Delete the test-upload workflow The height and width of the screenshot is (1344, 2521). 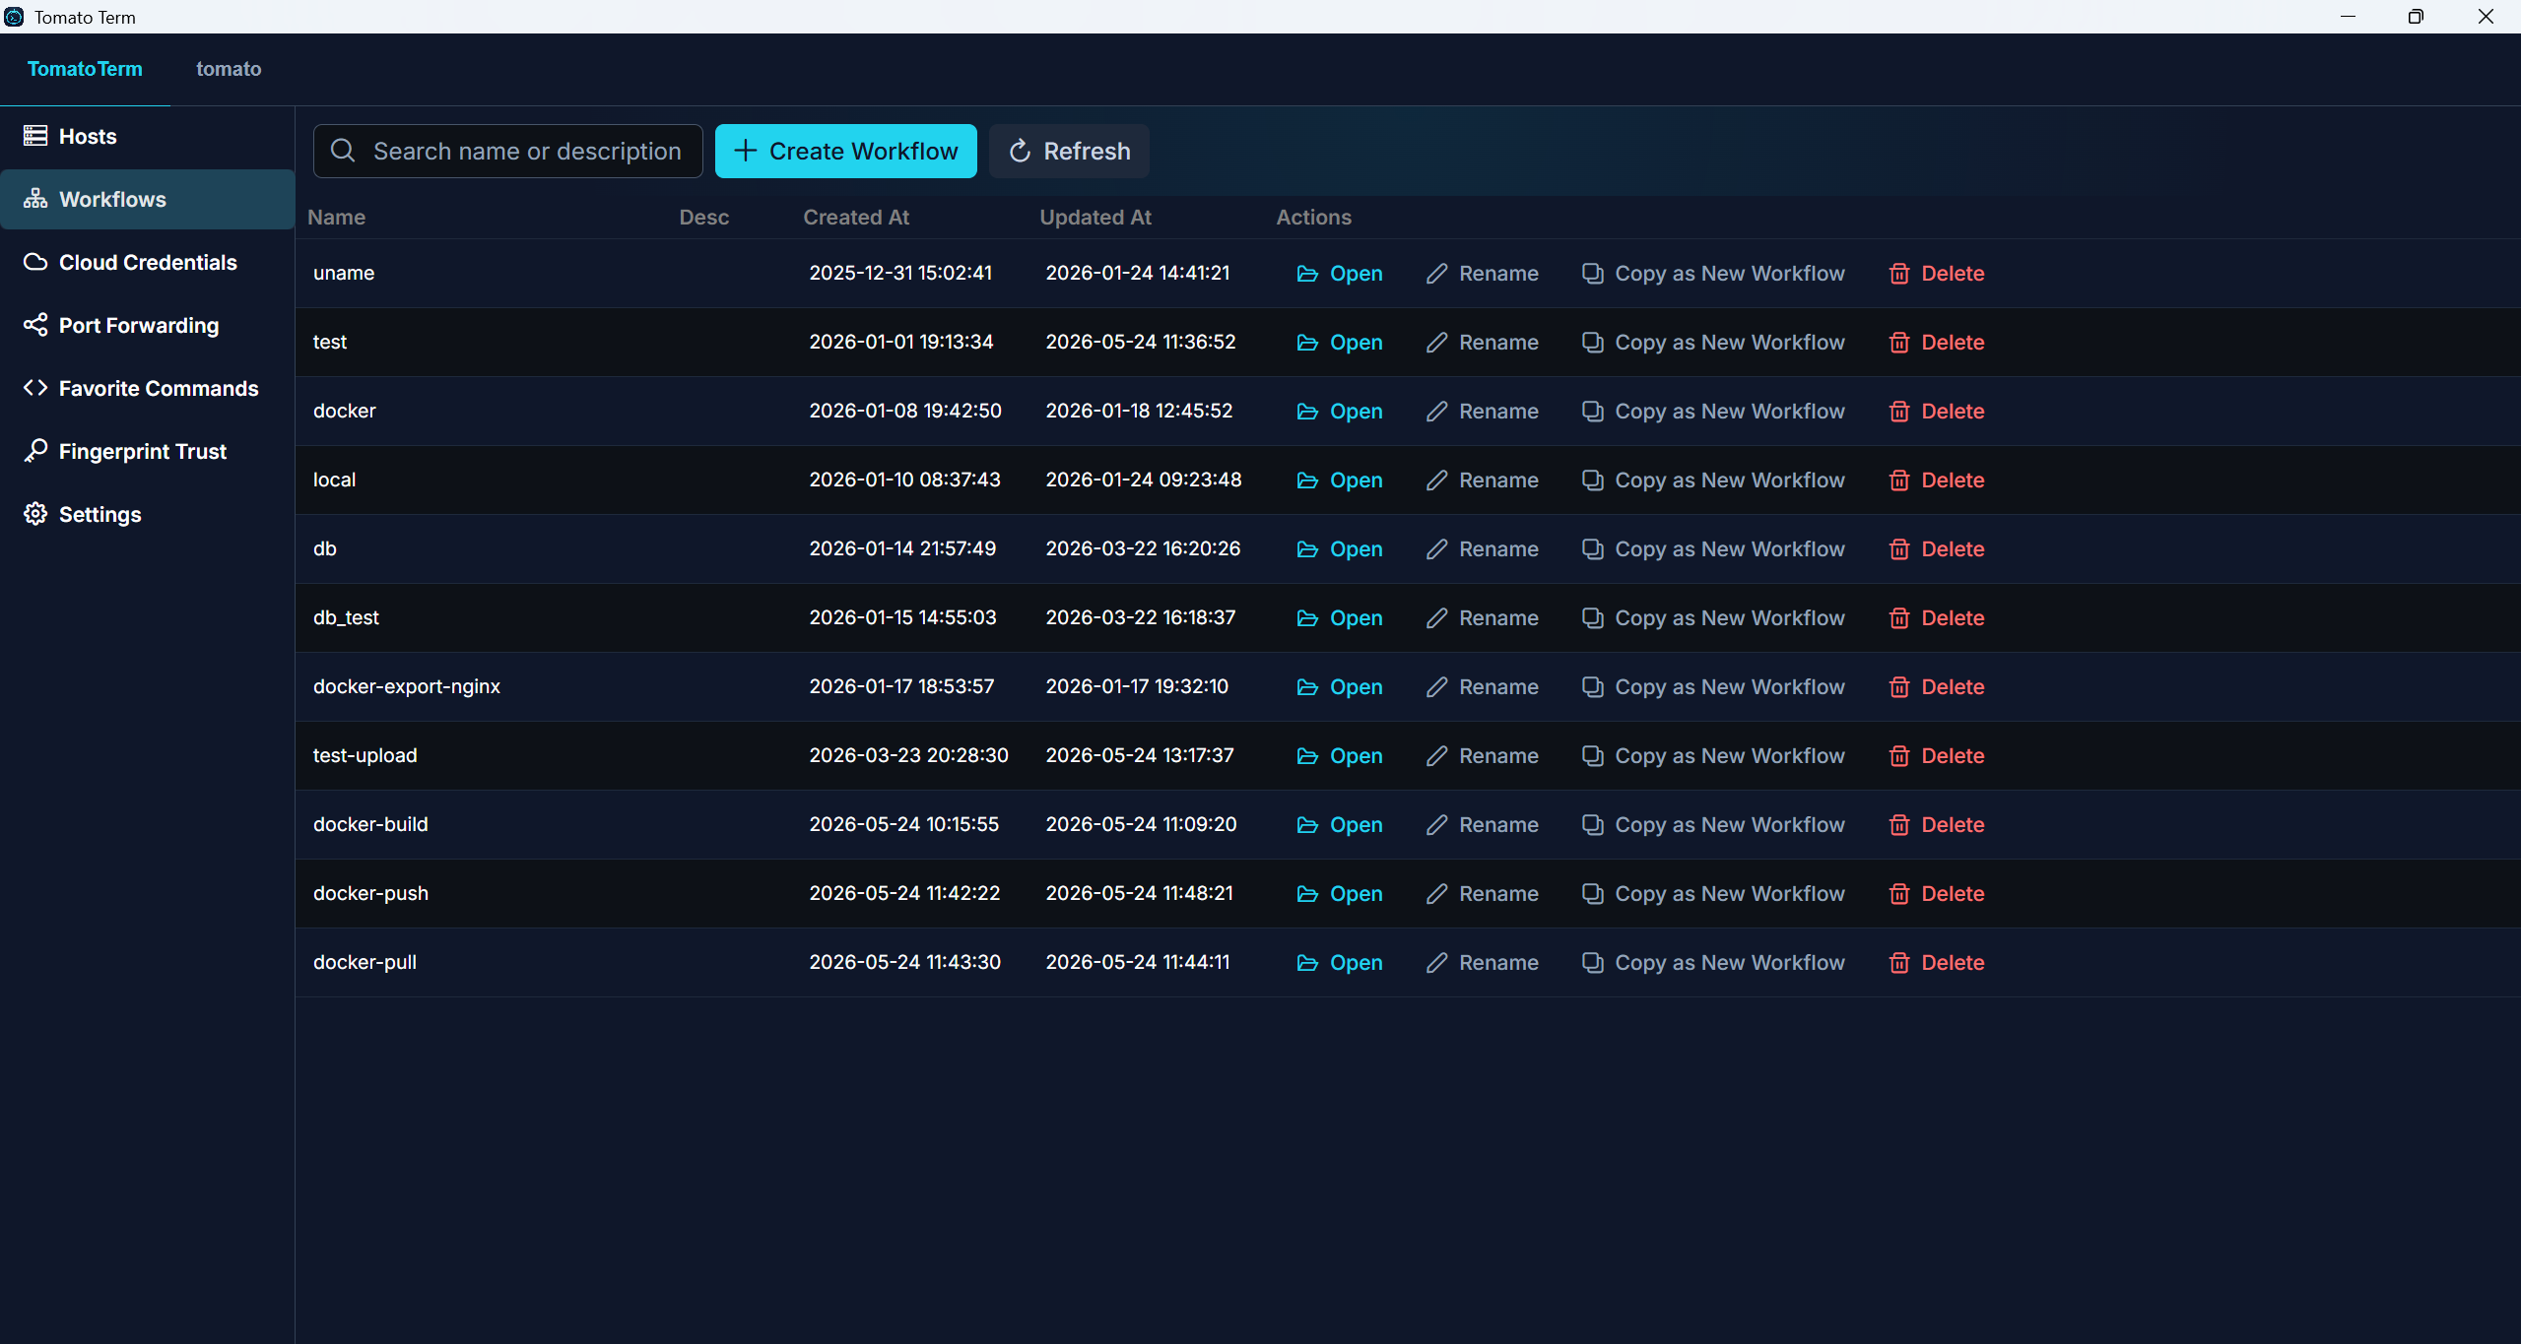coord(1936,756)
